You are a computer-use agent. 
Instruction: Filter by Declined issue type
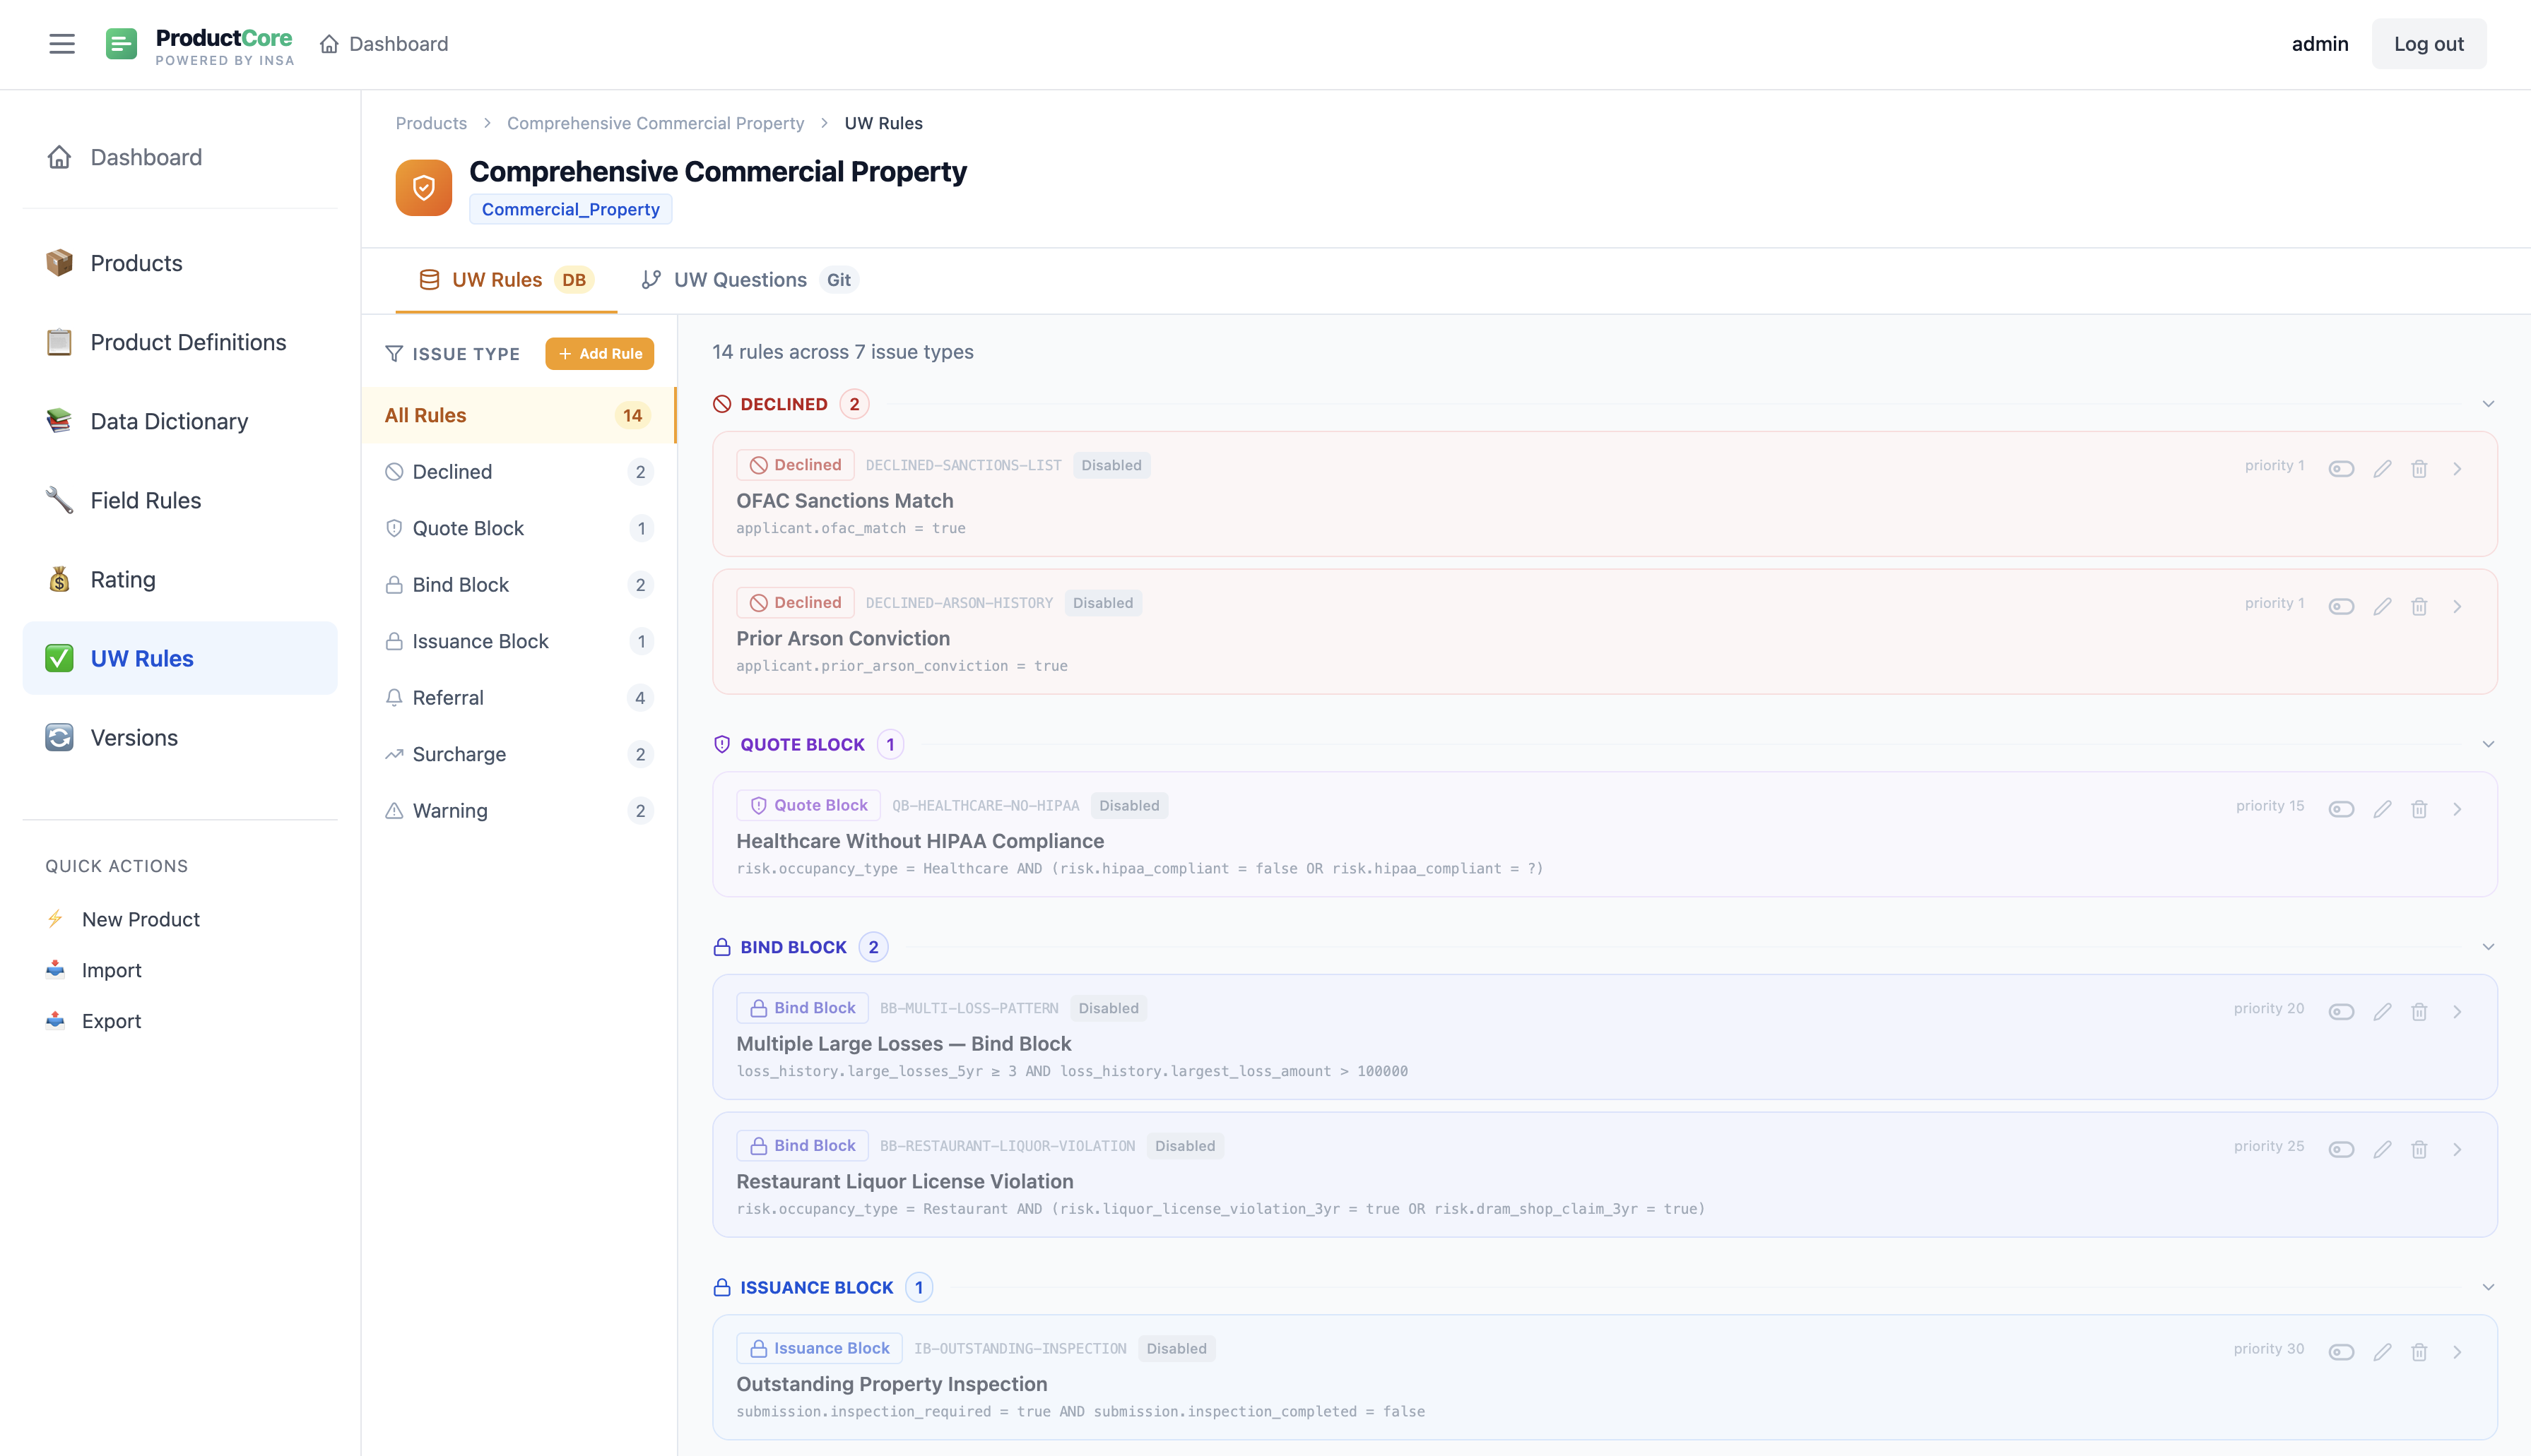[x=518, y=472]
